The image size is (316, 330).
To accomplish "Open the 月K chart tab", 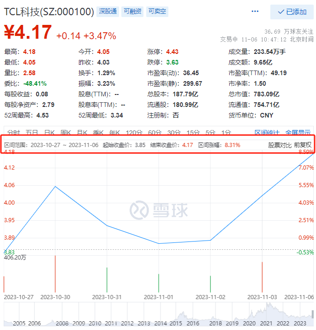I will click(82, 133).
